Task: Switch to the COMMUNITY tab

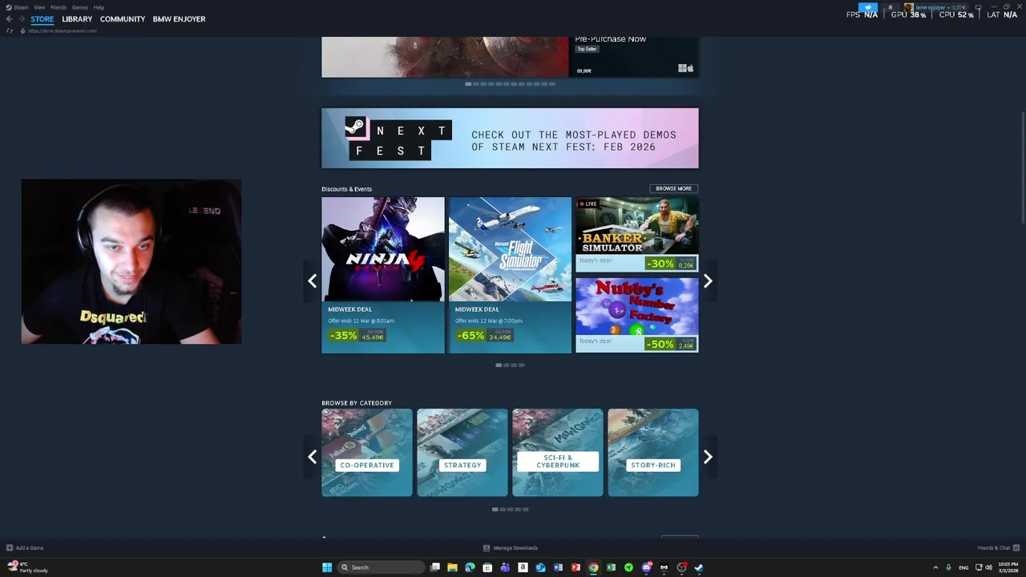Action: click(x=123, y=18)
